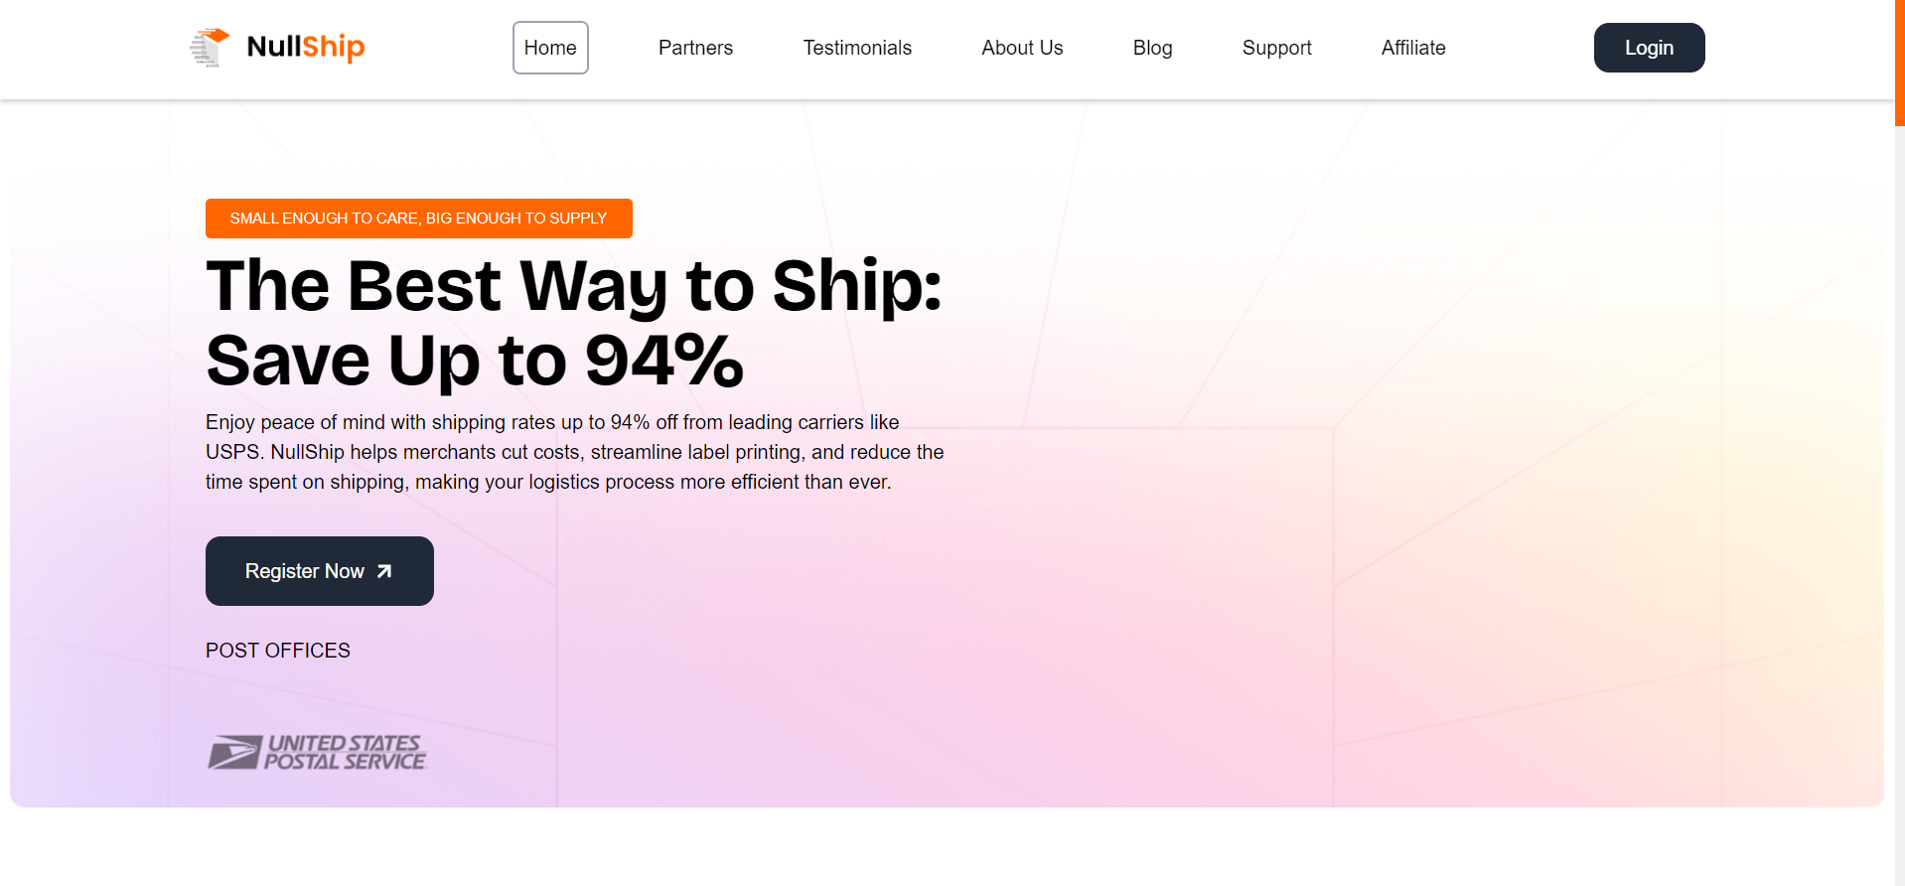Viewport: 1905px width, 886px height.
Task: Navigate to About Us
Action: (x=1022, y=48)
